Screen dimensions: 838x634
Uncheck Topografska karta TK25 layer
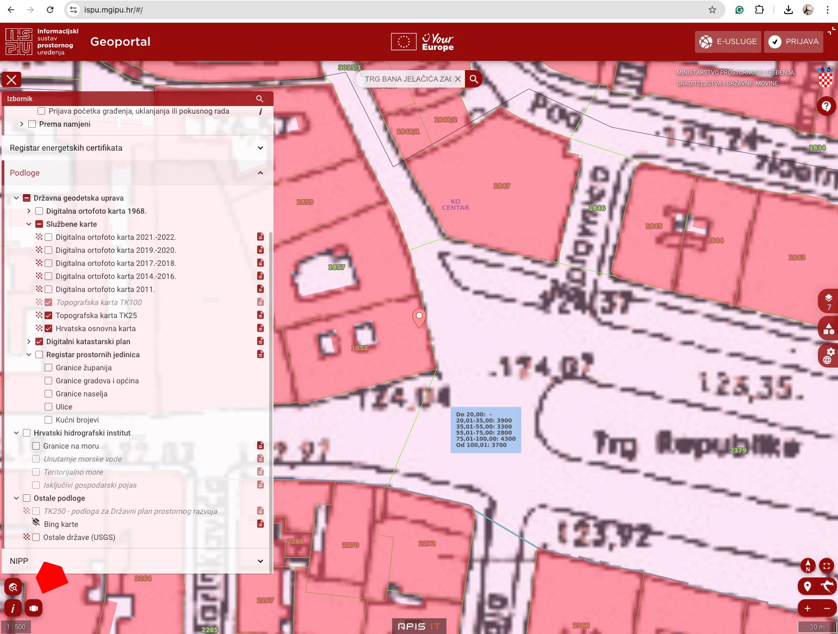point(48,315)
